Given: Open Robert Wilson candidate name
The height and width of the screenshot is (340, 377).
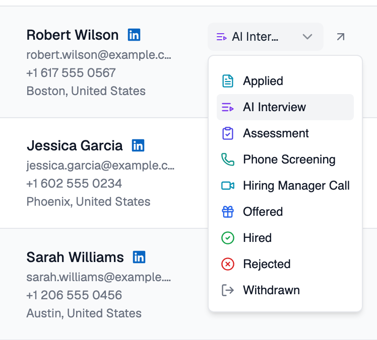Looking at the screenshot, I should click(x=73, y=35).
